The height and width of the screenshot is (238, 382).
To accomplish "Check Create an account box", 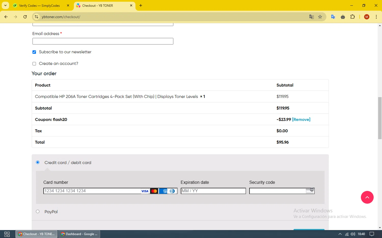I will pos(34,64).
